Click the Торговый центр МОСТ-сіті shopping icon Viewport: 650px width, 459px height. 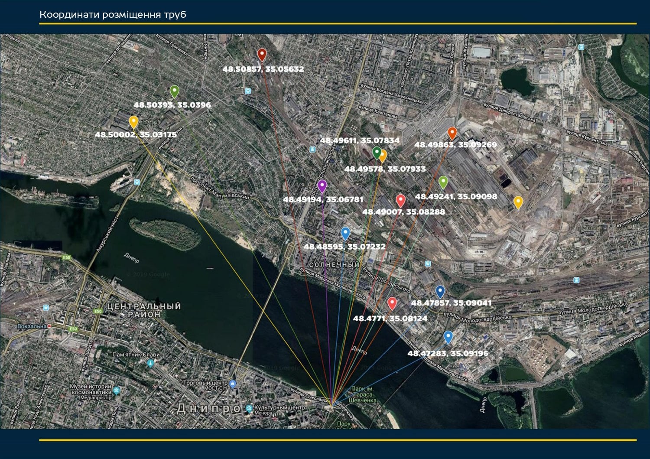pyautogui.click(x=233, y=384)
